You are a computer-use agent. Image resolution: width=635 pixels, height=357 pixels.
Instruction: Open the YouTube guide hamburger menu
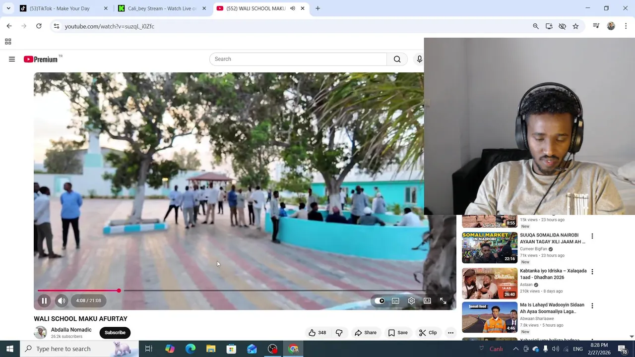coord(12,59)
